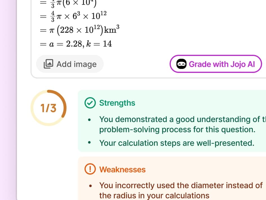Screen dimensions: 266x200
Task: Collapse the graded answer card
Action: tap(141, 37)
